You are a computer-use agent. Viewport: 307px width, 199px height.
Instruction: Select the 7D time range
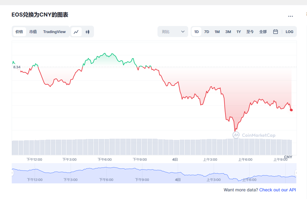(207, 32)
